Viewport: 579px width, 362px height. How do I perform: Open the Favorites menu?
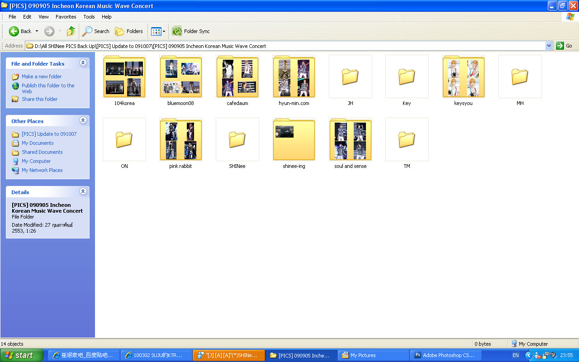[66, 17]
